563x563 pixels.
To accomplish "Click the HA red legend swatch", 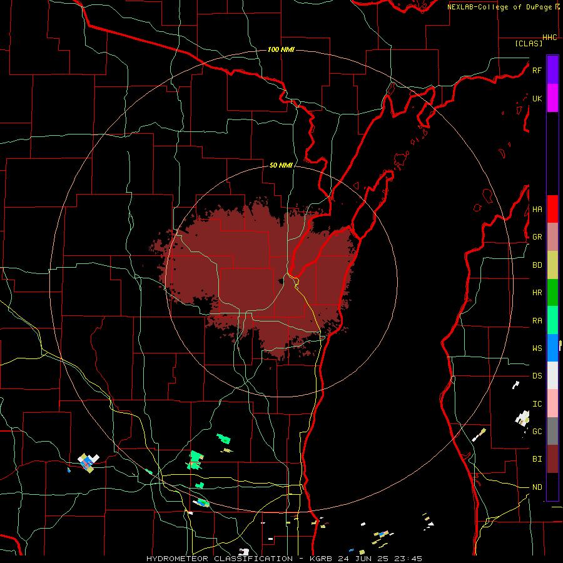I will pyautogui.click(x=552, y=209).
